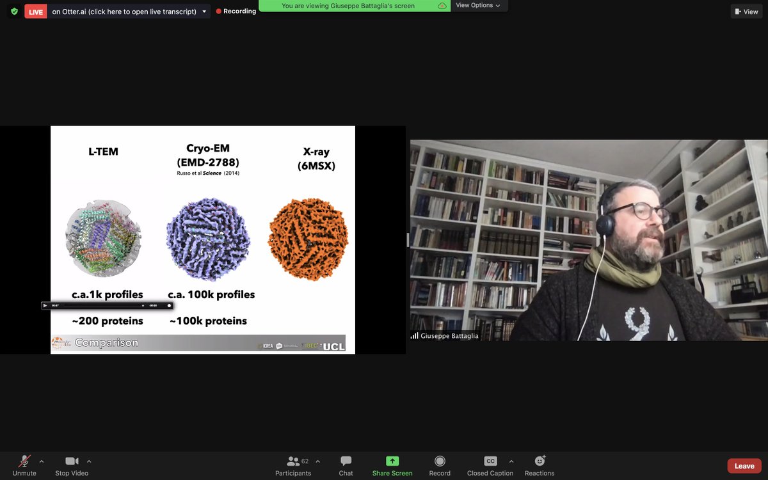Expand participants options arrow

point(317,461)
